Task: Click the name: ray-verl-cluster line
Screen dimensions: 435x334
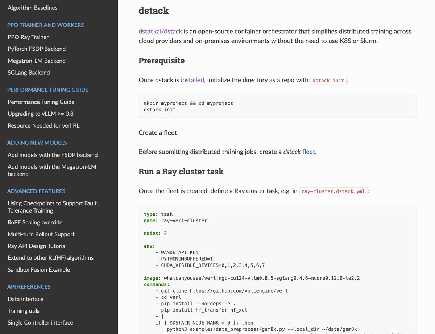Action: coord(175,220)
